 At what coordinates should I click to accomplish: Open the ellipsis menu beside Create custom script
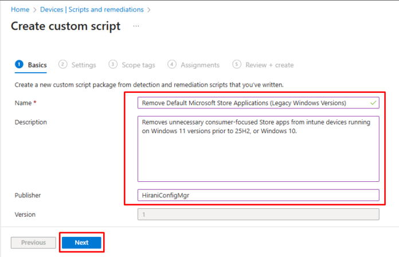tap(136, 26)
